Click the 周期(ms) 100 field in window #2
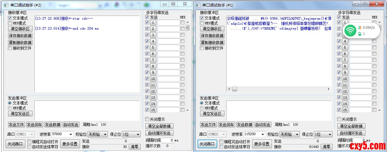The height and width of the screenshot is (152, 387). click(103, 125)
